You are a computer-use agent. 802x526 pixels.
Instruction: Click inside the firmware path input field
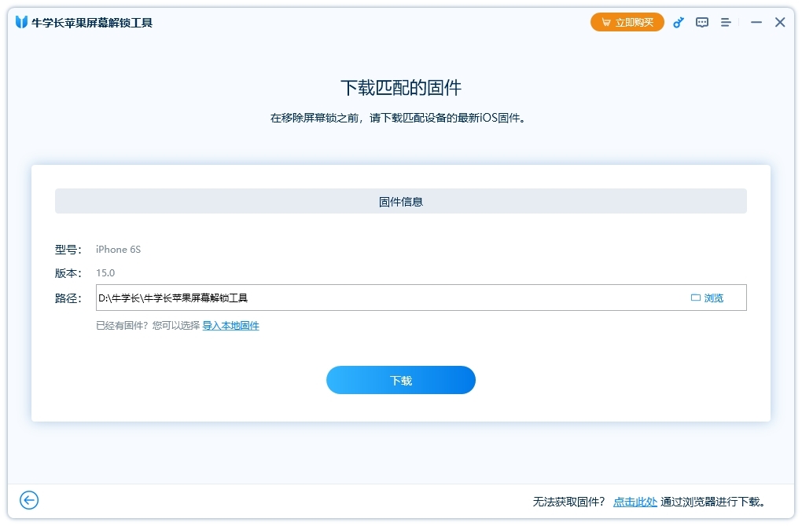click(315, 297)
